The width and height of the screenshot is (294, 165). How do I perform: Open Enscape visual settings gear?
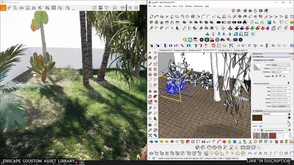[136, 8]
